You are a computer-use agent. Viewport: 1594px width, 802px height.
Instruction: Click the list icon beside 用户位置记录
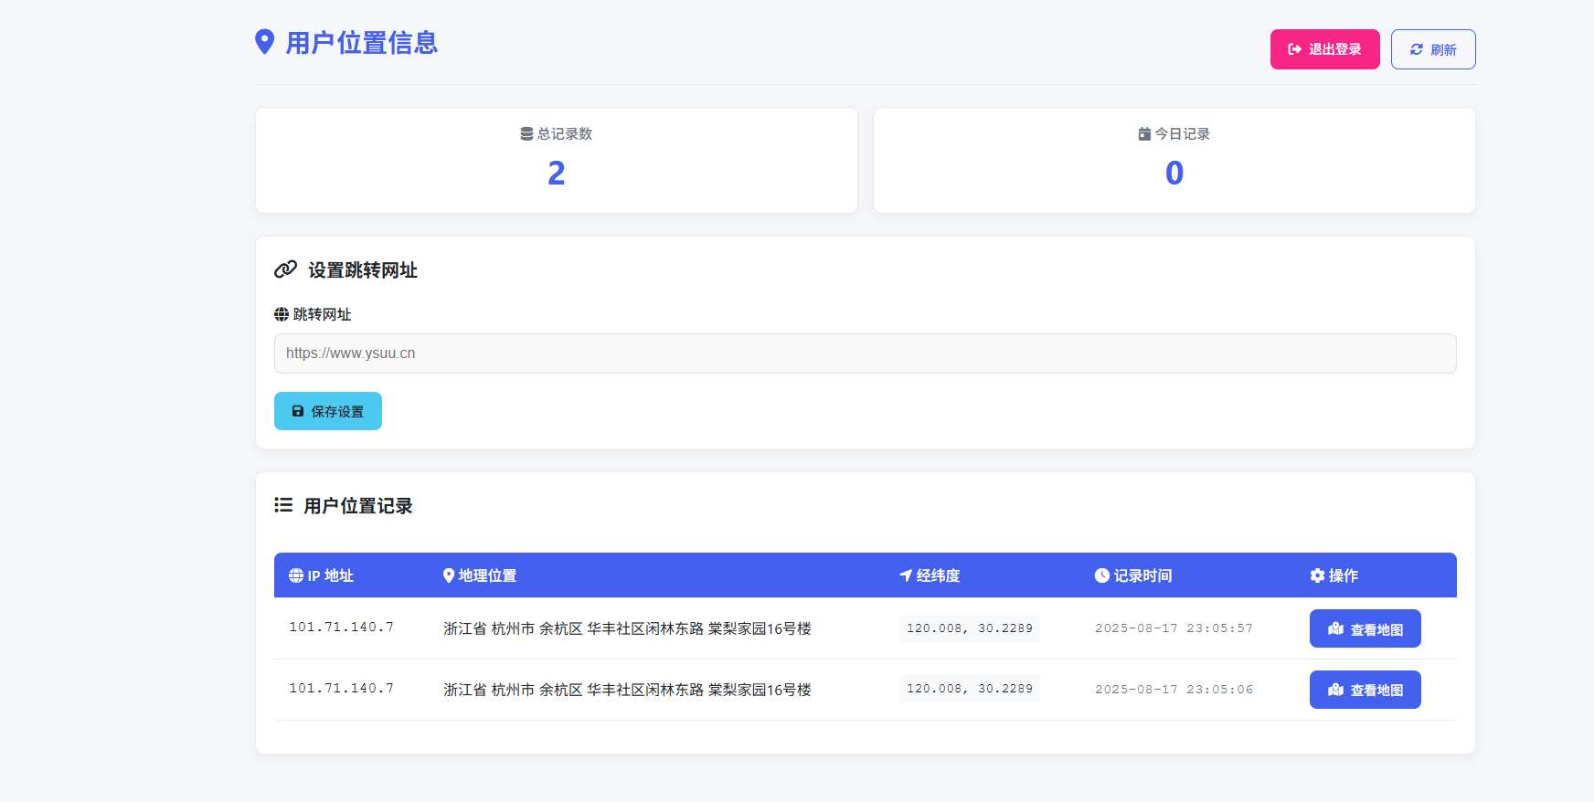click(x=283, y=505)
